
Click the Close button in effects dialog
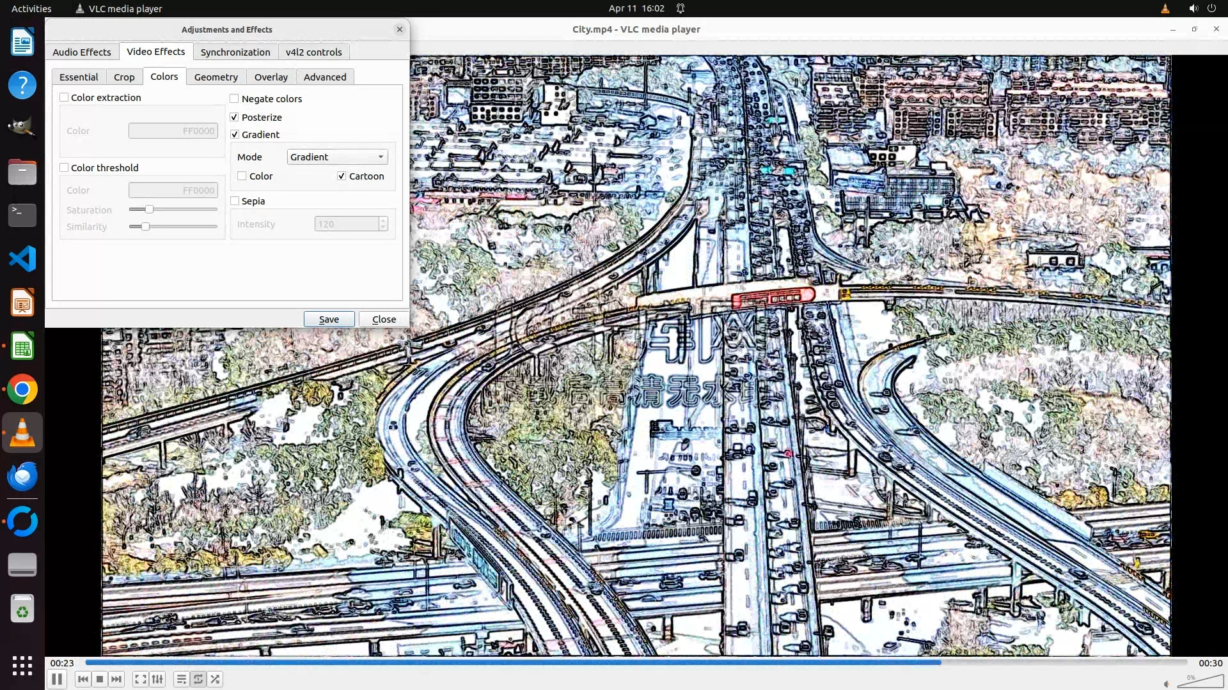coord(384,319)
